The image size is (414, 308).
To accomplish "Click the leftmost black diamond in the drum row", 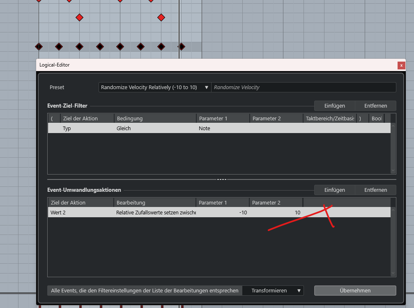I will (39, 46).
